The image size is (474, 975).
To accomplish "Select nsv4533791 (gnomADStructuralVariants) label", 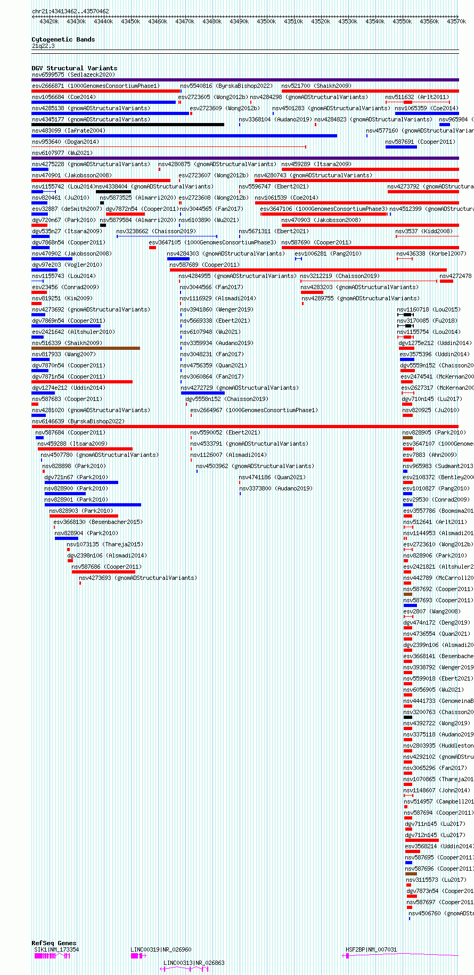I will (249, 444).
